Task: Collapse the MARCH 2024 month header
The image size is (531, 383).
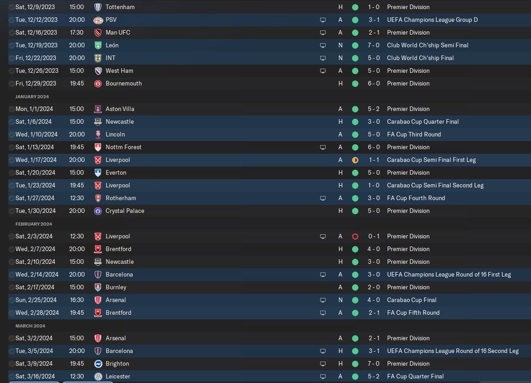Action: tap(30, 326)
